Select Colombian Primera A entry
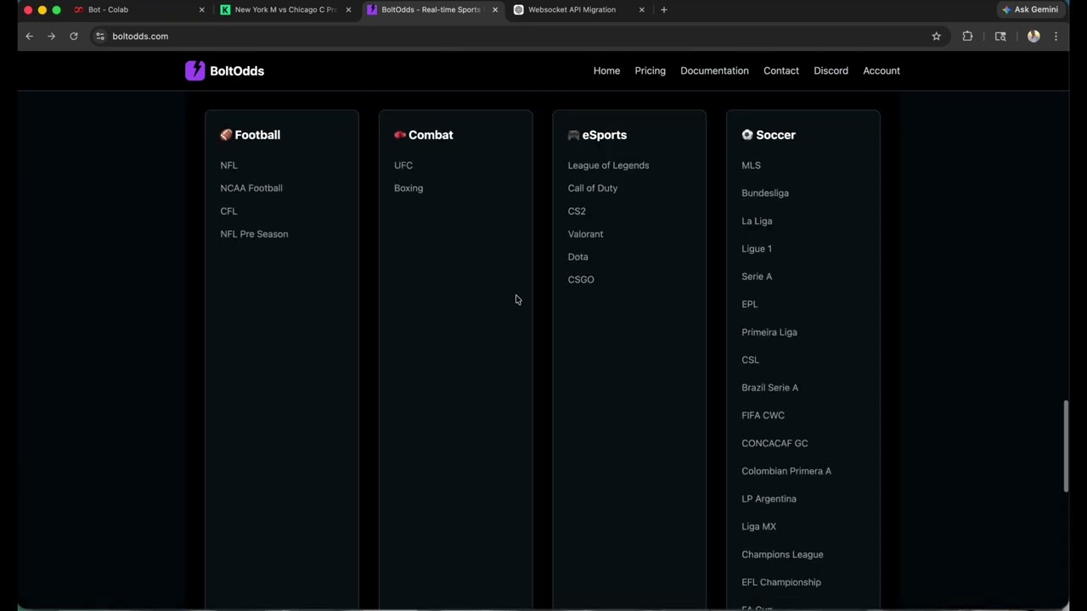The image size is (1087, 611). click(x=786, y=471)
